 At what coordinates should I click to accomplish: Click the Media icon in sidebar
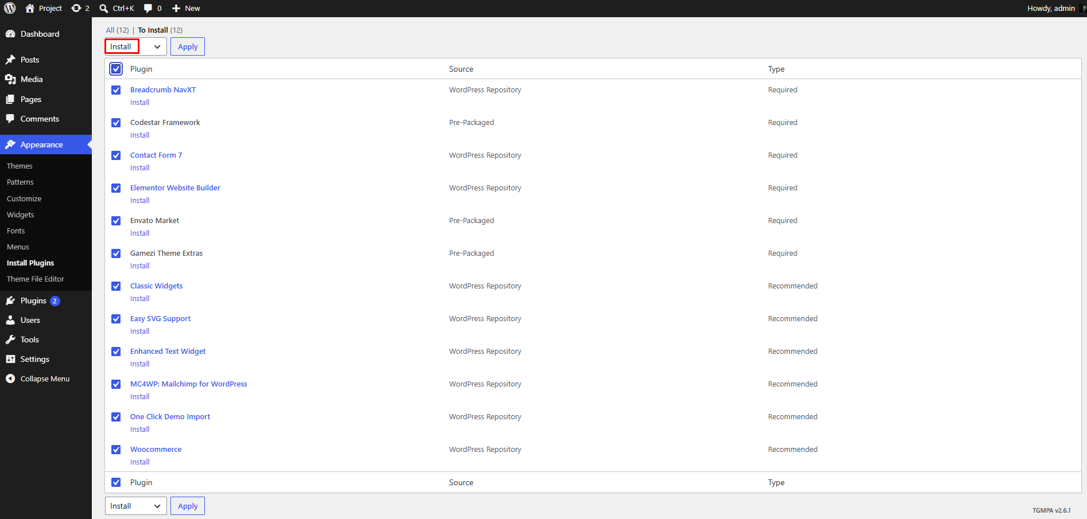10,79
